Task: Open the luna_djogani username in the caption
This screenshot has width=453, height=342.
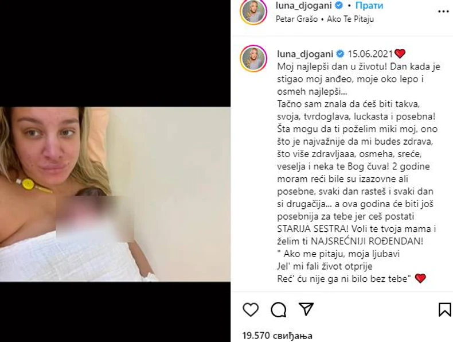Action: [305, 54]
